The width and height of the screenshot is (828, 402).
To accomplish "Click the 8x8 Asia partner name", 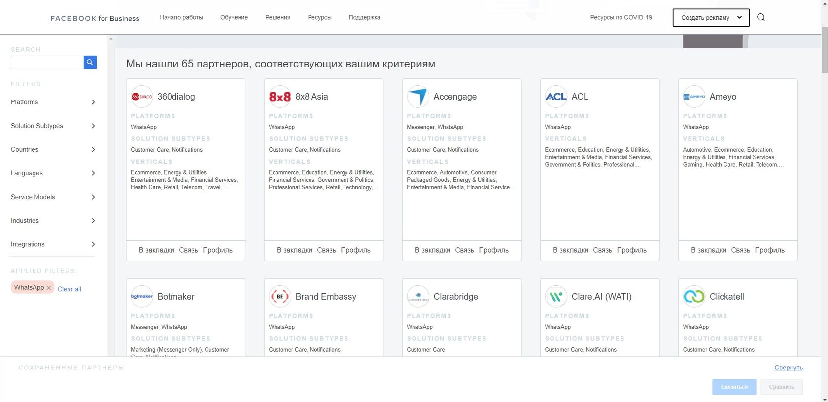I will coord(311,97).
